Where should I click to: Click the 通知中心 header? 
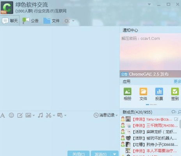pyautogui.click(x=130, y=30)
